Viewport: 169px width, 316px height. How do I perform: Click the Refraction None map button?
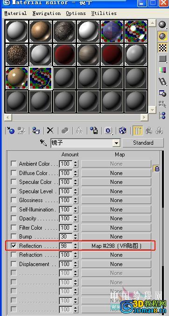pos(116,255)
